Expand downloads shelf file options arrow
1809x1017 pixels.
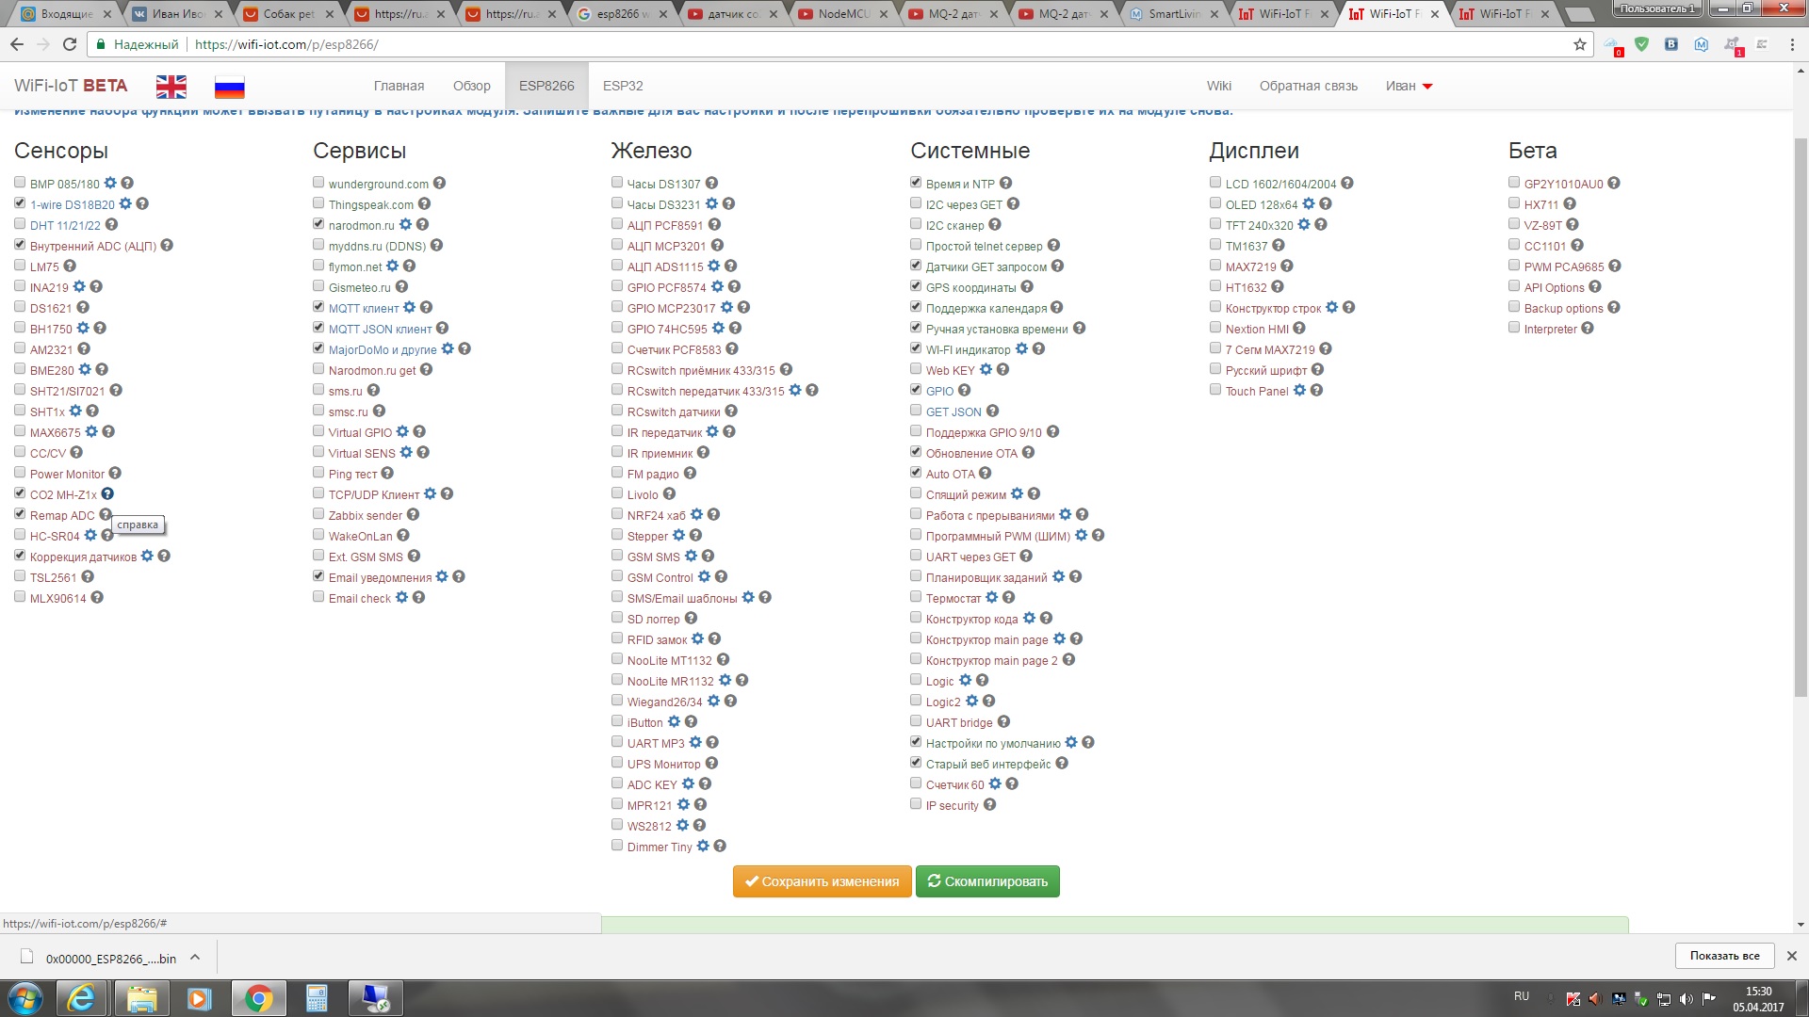point(195,958)
